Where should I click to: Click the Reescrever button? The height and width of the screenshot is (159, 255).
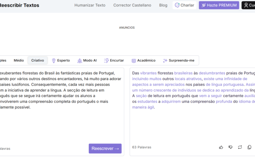coord(105,148)
